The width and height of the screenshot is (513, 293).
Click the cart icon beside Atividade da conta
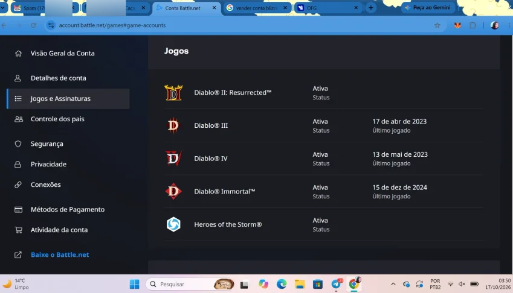click(x=18, y=230)
